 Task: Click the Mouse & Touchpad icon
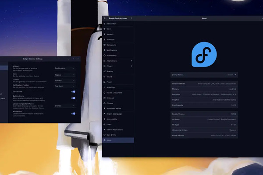(104, 93)
